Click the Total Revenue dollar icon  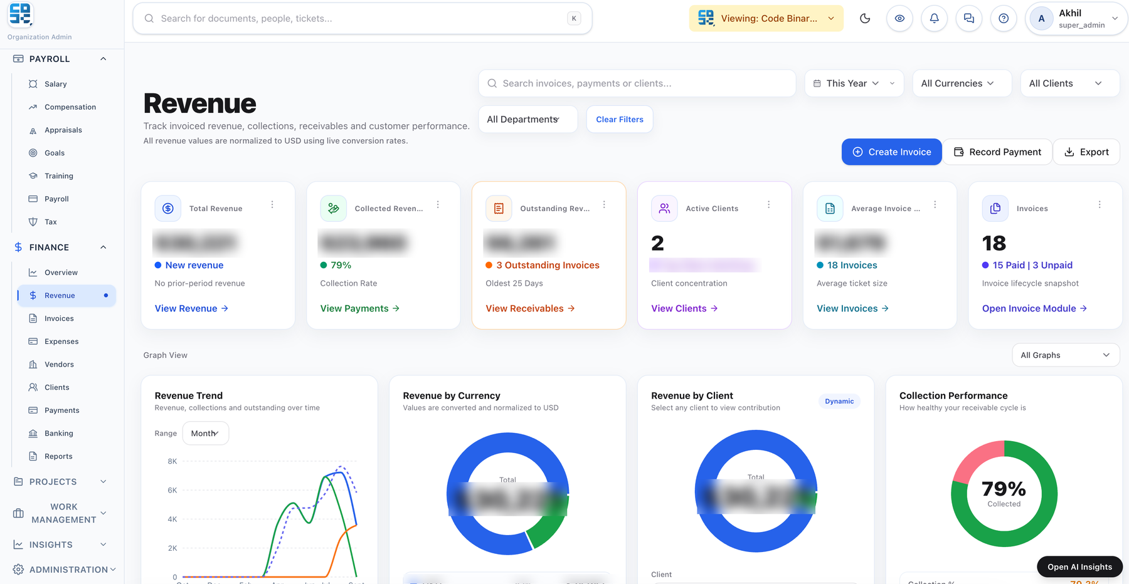168,209
